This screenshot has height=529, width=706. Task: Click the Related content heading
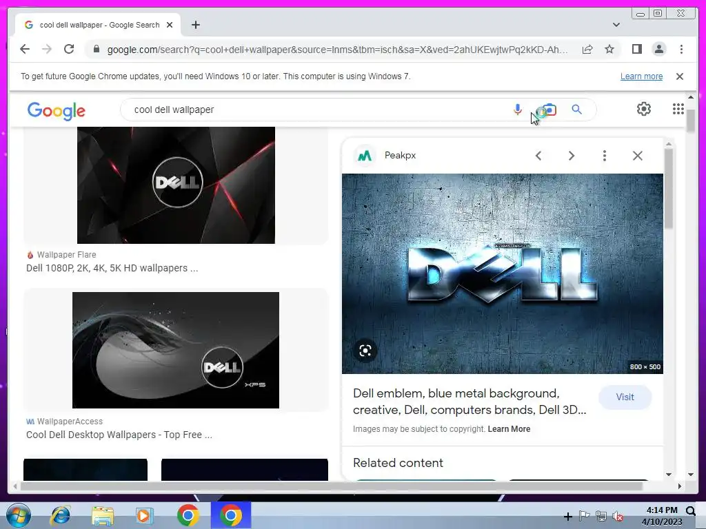tap(398, 463)
